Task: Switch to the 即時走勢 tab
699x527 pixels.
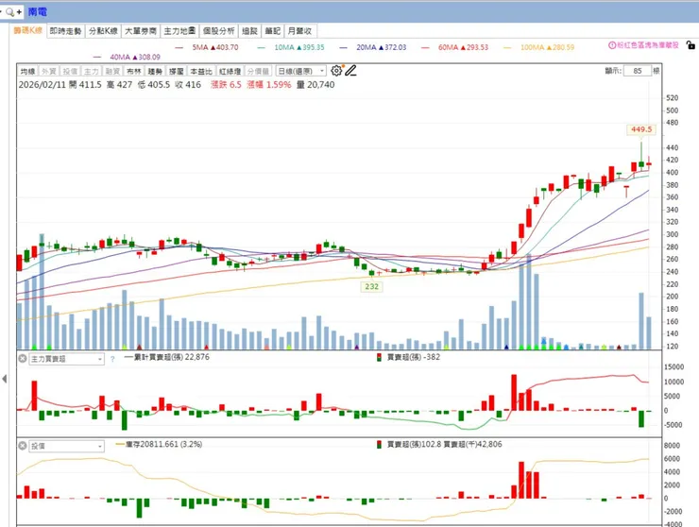Action: pos(65,31)
